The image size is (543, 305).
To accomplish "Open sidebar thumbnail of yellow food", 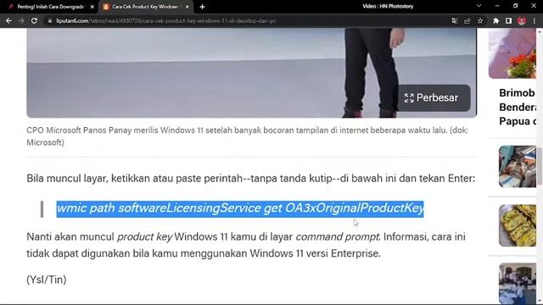I will 518,225.
